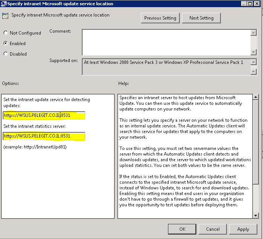
Task: Click the help paragraph starting 'Specifies an intranet server'
Action: point(180,103)
